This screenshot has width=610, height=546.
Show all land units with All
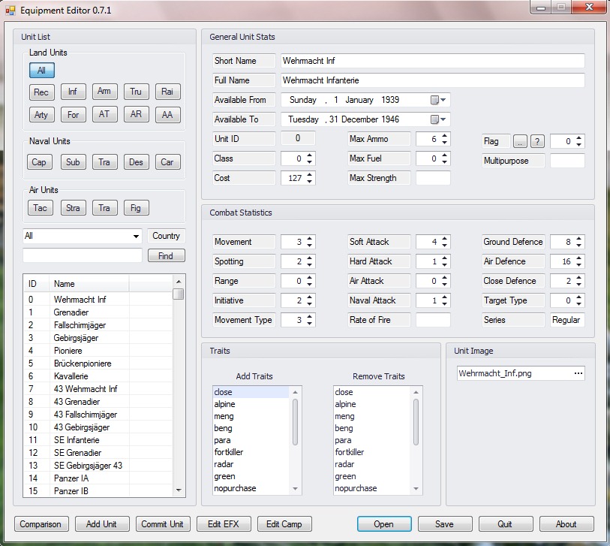click(41, 71)
